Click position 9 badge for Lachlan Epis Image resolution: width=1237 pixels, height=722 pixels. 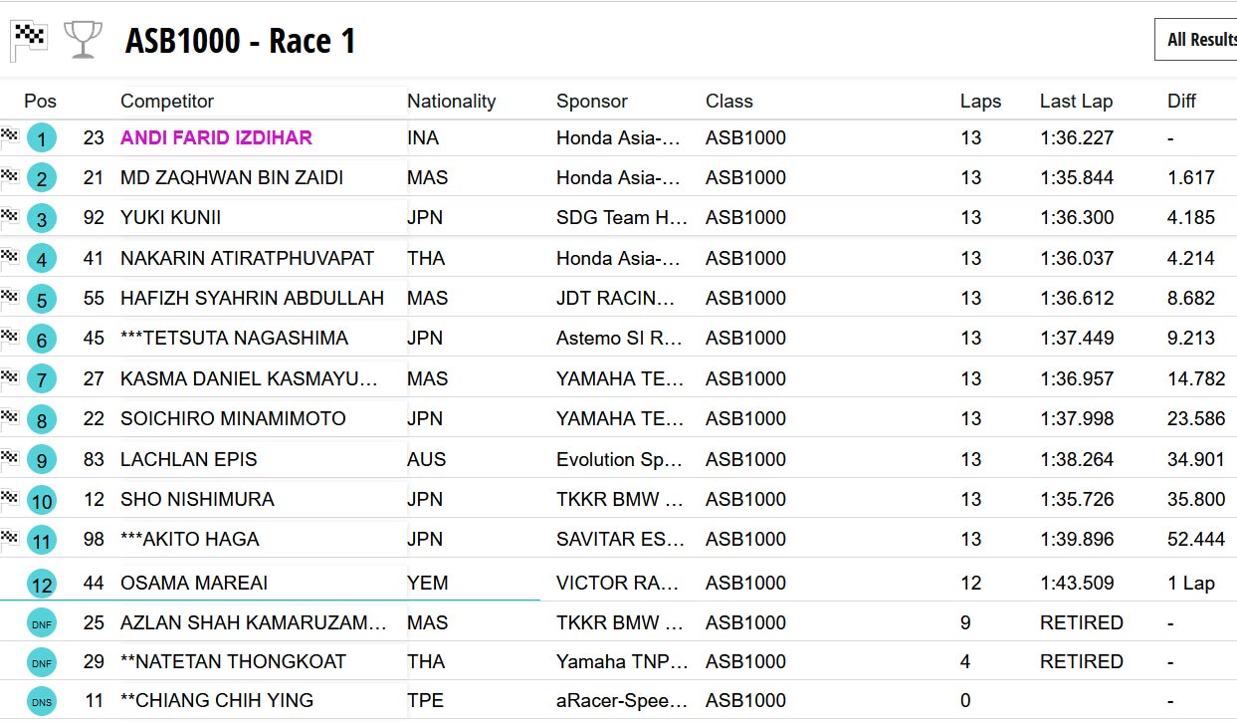click(42, 460)
